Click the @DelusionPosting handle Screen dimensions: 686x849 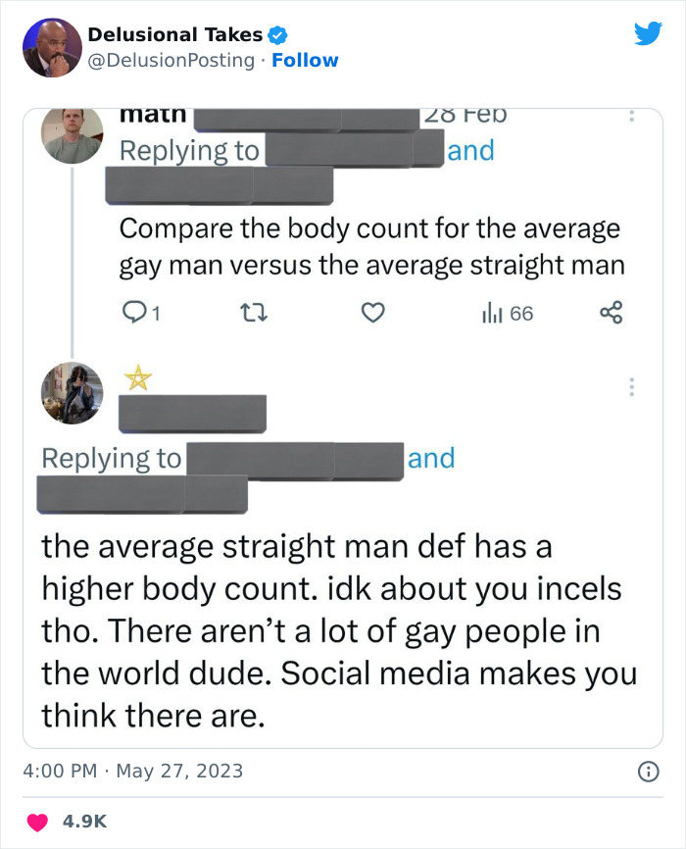(x=173, y=60)
